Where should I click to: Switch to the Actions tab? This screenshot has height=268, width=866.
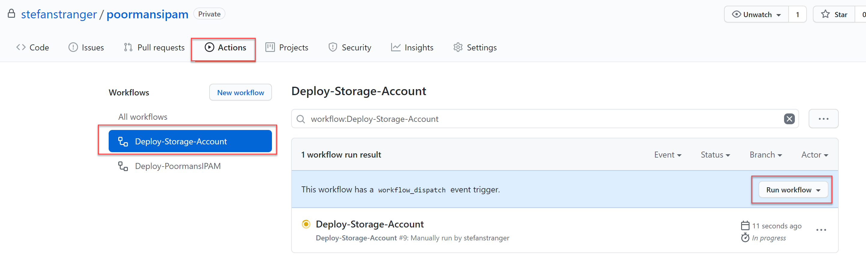point(225,47)
